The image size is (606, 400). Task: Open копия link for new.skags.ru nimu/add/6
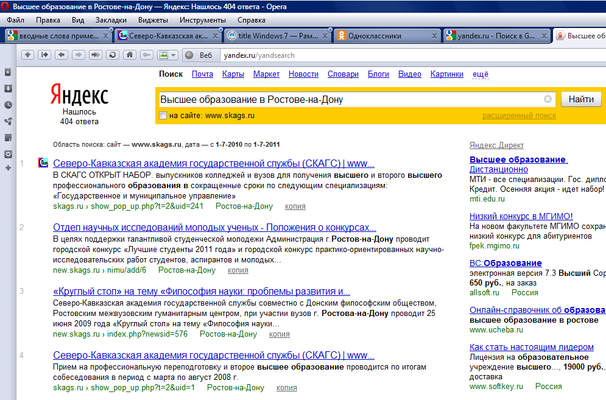click(x=238, y=270)
